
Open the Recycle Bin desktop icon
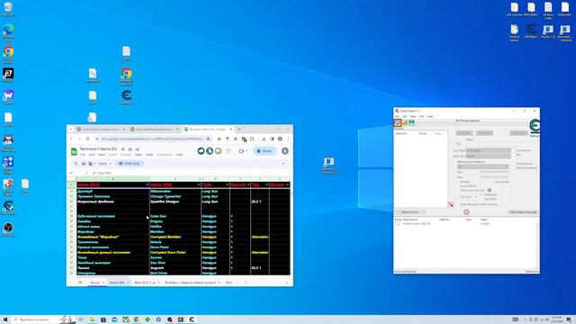pos(8,8)
